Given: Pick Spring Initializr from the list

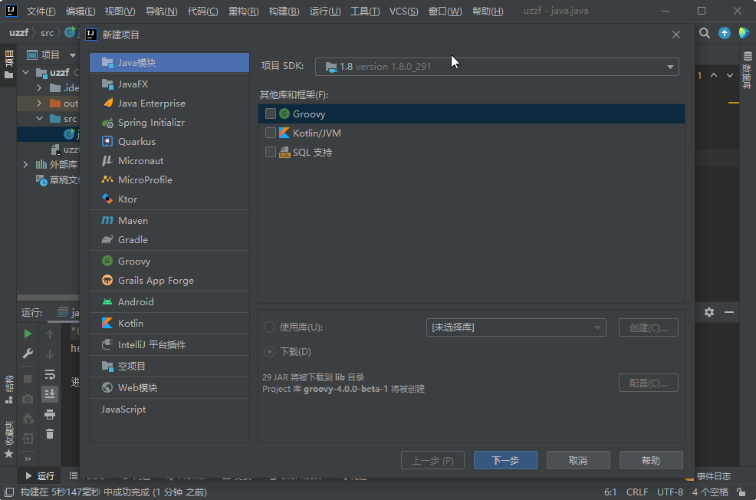Looking at the screenshot, I should pos(169,123).
